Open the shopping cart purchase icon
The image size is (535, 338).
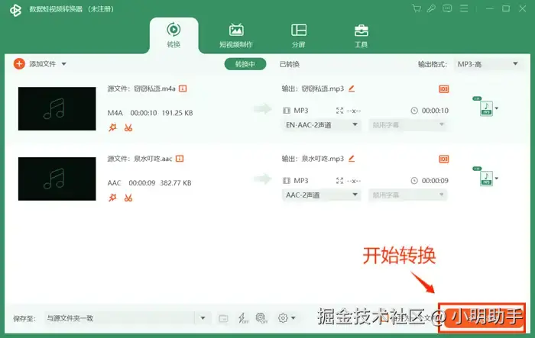coord(417,8)
